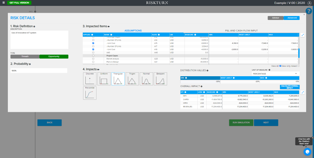
Task: Click the Impacted Items vertical scrollbar thumb
Action: click(x=299, y=53)
